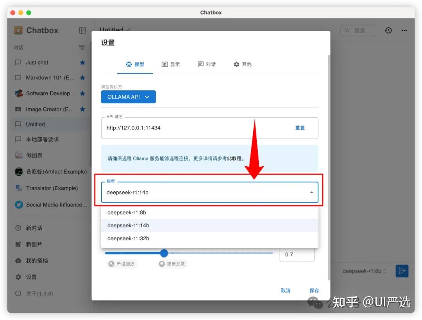Open 关于(1.9.8) info item
Image resolution: width=422 pixels, height=320 pixels.
coord(34,294)
